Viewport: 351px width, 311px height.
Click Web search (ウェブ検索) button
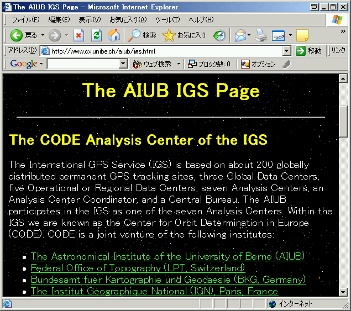pyautogui.click(x=152, y=64)
